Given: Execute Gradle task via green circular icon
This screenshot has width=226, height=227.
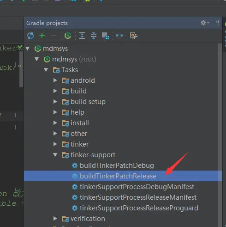Looking at the screenshot, I should [x=68, y=36].
